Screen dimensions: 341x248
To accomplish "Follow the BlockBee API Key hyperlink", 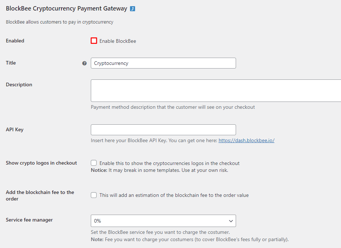I will 246,141.
